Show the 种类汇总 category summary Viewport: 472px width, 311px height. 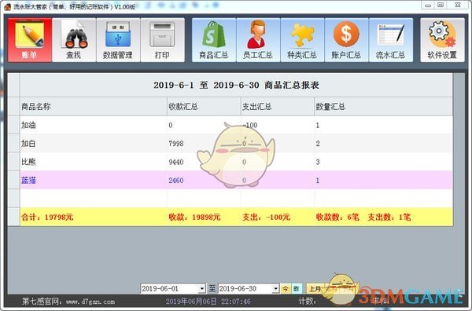coord(302,40)
